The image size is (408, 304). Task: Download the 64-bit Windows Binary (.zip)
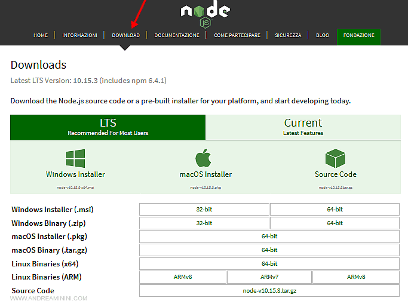[x=335, y=223]
